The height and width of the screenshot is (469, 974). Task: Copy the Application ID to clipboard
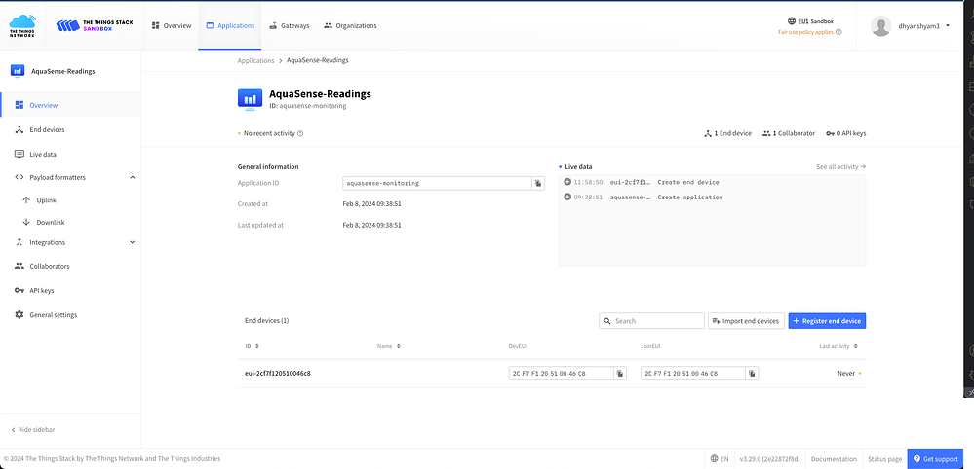tap(538, 183)
